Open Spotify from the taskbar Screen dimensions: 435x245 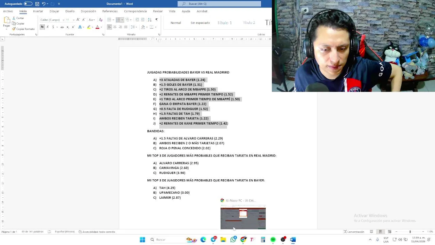[273, 240]
